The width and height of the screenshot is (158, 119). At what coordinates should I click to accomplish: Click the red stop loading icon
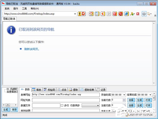point(121,14)
